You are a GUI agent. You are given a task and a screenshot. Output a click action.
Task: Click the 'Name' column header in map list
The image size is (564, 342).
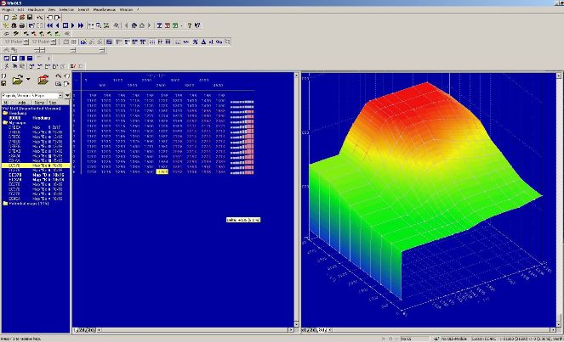pos(41,104)
